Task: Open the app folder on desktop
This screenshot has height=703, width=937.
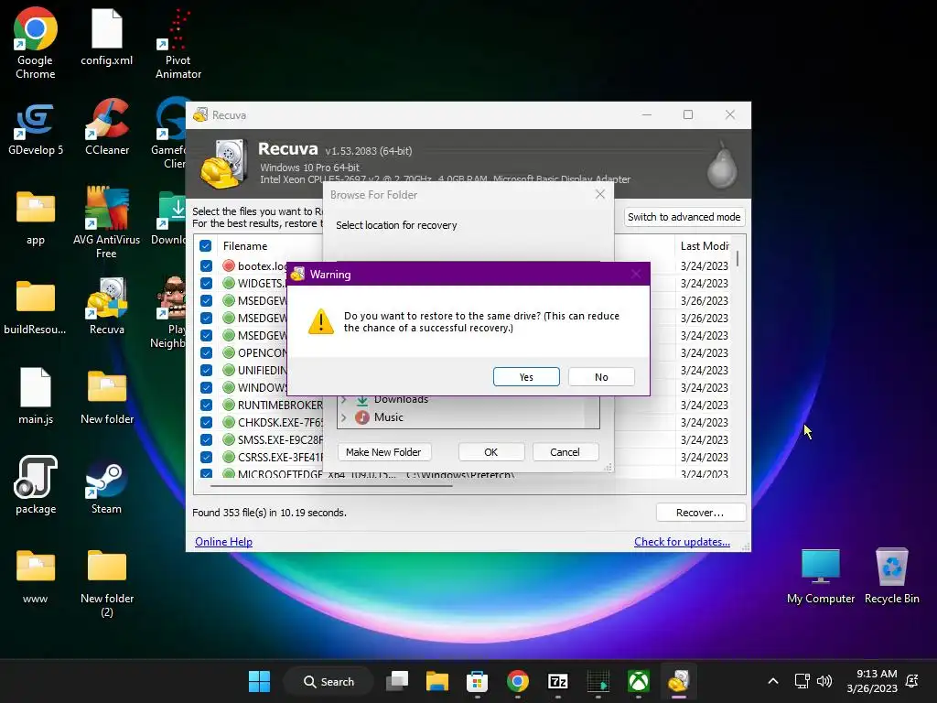Action: (36, 218)
